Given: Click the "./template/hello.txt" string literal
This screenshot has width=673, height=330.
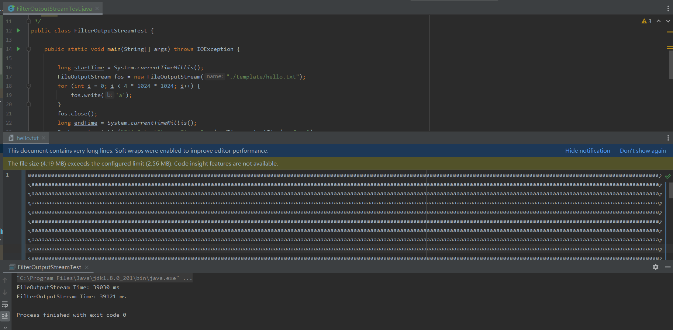Looking at the screenshot, I should click(263, 77).
